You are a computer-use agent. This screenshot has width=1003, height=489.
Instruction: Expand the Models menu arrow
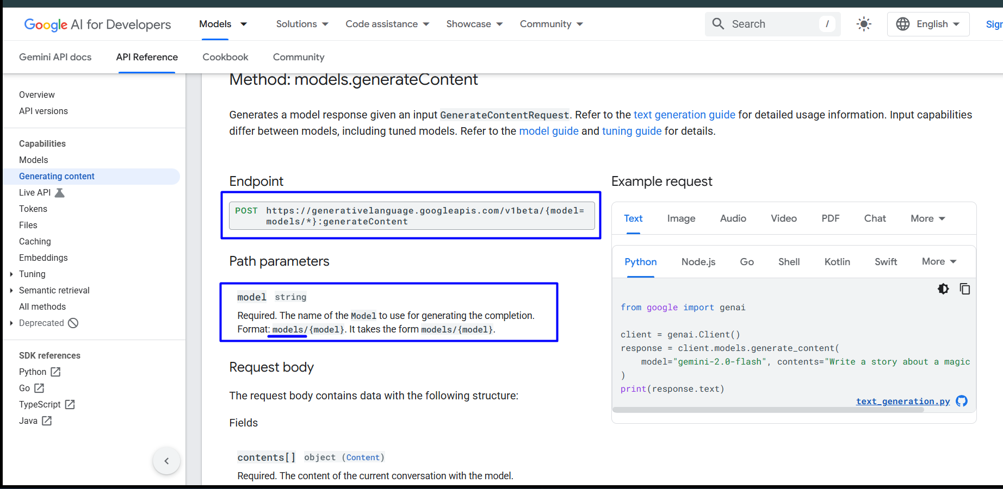pyautogui.click(x=244, y=24)
